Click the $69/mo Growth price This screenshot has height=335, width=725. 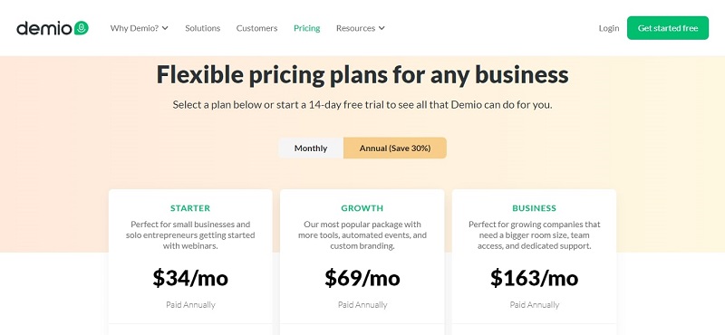[362, 278]
